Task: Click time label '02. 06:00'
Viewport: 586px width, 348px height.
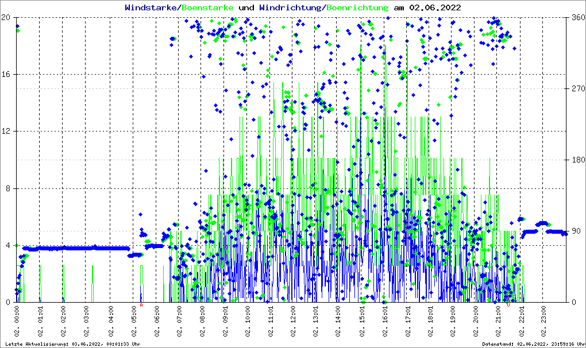Action: coord(157,321)
